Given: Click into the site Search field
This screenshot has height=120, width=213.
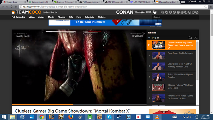Looking at the screenshot, I should pos(175,17).
